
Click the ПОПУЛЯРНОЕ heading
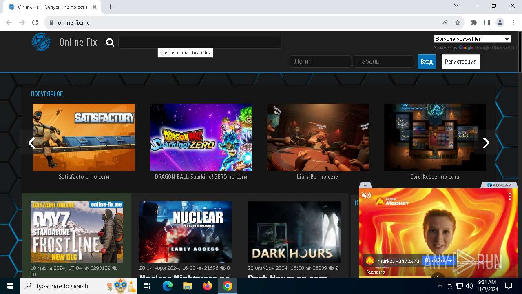(x=47, y=94)
